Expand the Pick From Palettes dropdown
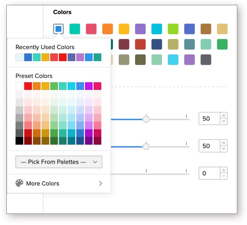The image size is (247, 225). click(x=59, y=162)
